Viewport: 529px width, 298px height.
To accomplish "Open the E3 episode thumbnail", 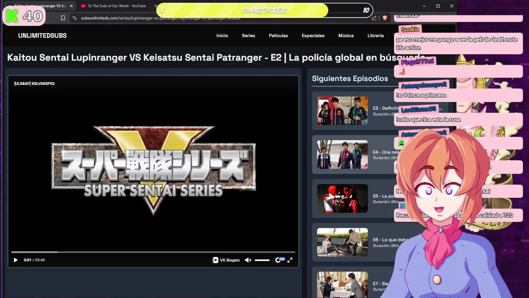I will pos(342,111).
